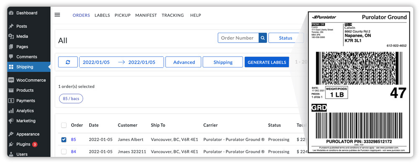The height and width of the screenshot is (163, 419).
Task: Click the Order column header
Action: point(77,125)
